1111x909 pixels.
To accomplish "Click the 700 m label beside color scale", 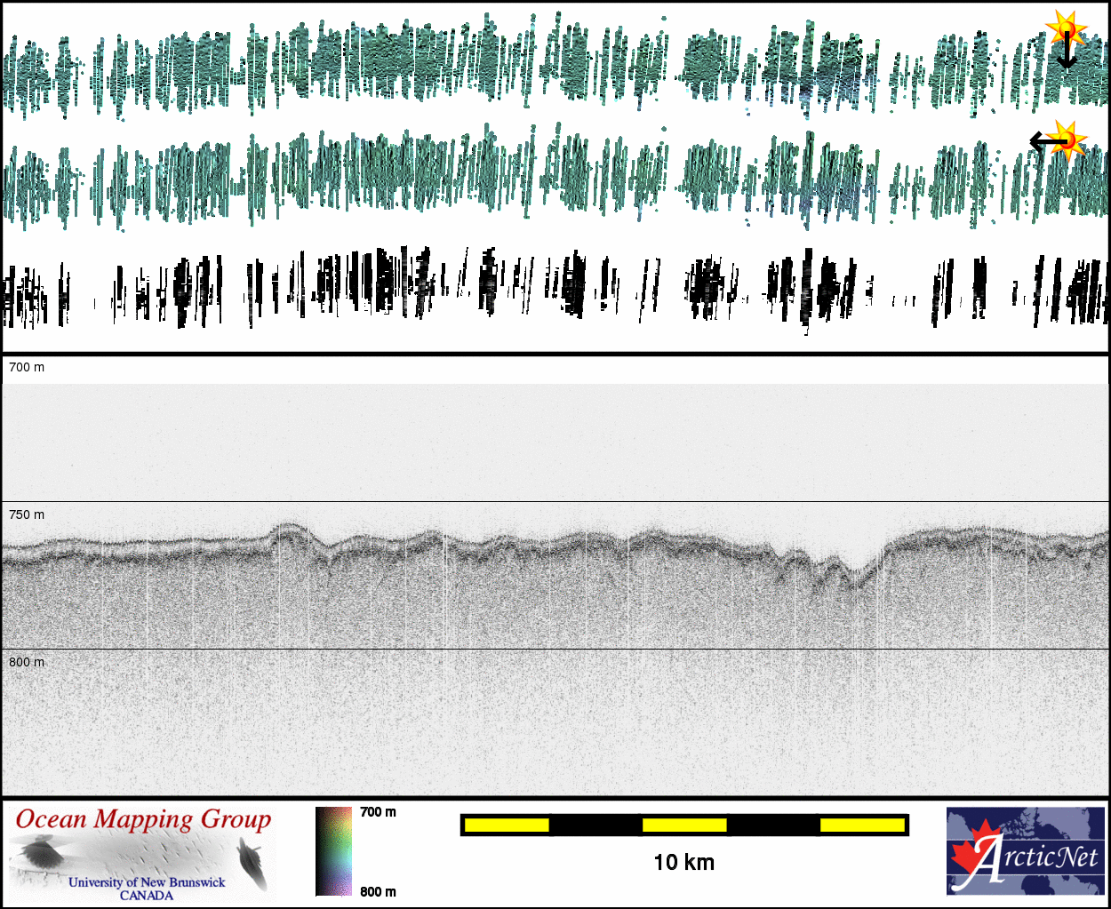I will [378, 812].
